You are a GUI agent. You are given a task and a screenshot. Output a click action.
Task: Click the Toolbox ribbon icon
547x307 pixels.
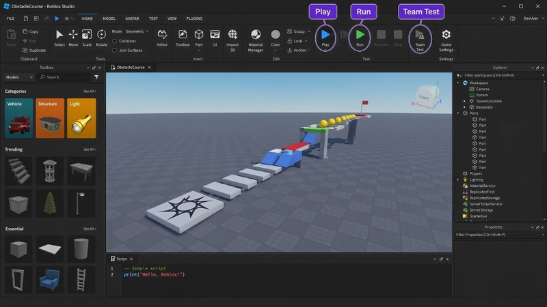[x=183, y=38]
